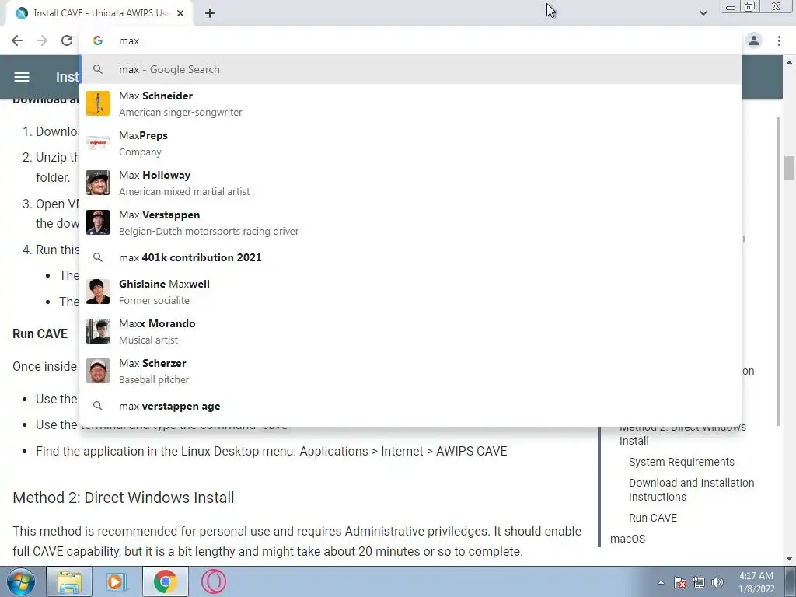
Task: Choose the Max Scherzer suggestion
Action: [410, 371]
